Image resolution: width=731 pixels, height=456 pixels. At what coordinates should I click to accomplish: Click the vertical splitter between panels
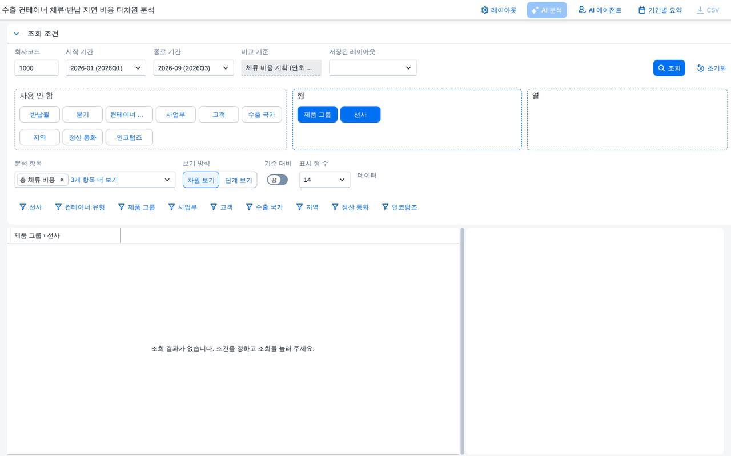[x=462, y=341]
